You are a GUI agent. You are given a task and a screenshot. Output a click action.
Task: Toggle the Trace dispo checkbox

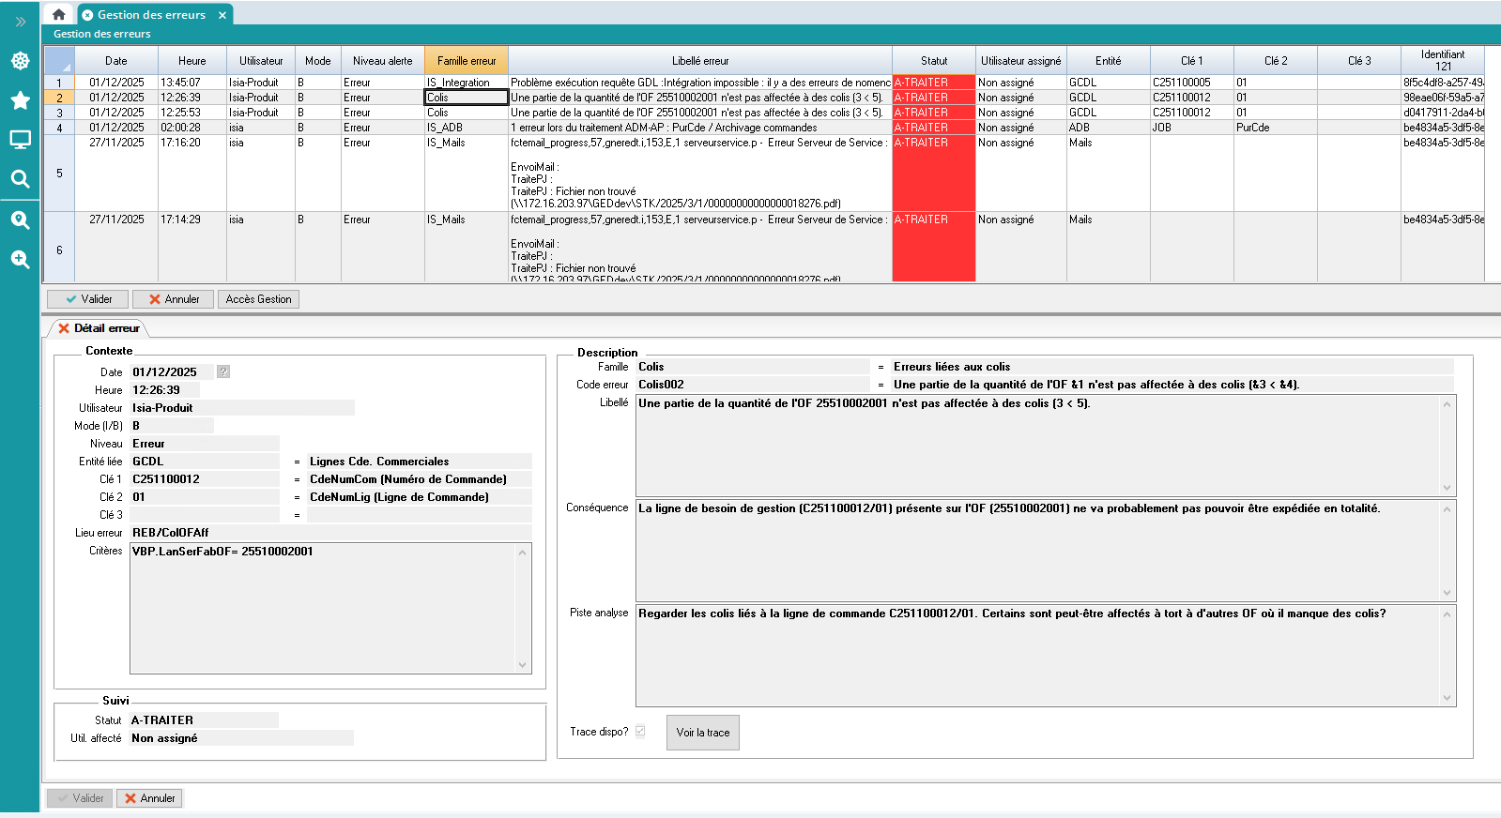(x=640, y=731)
